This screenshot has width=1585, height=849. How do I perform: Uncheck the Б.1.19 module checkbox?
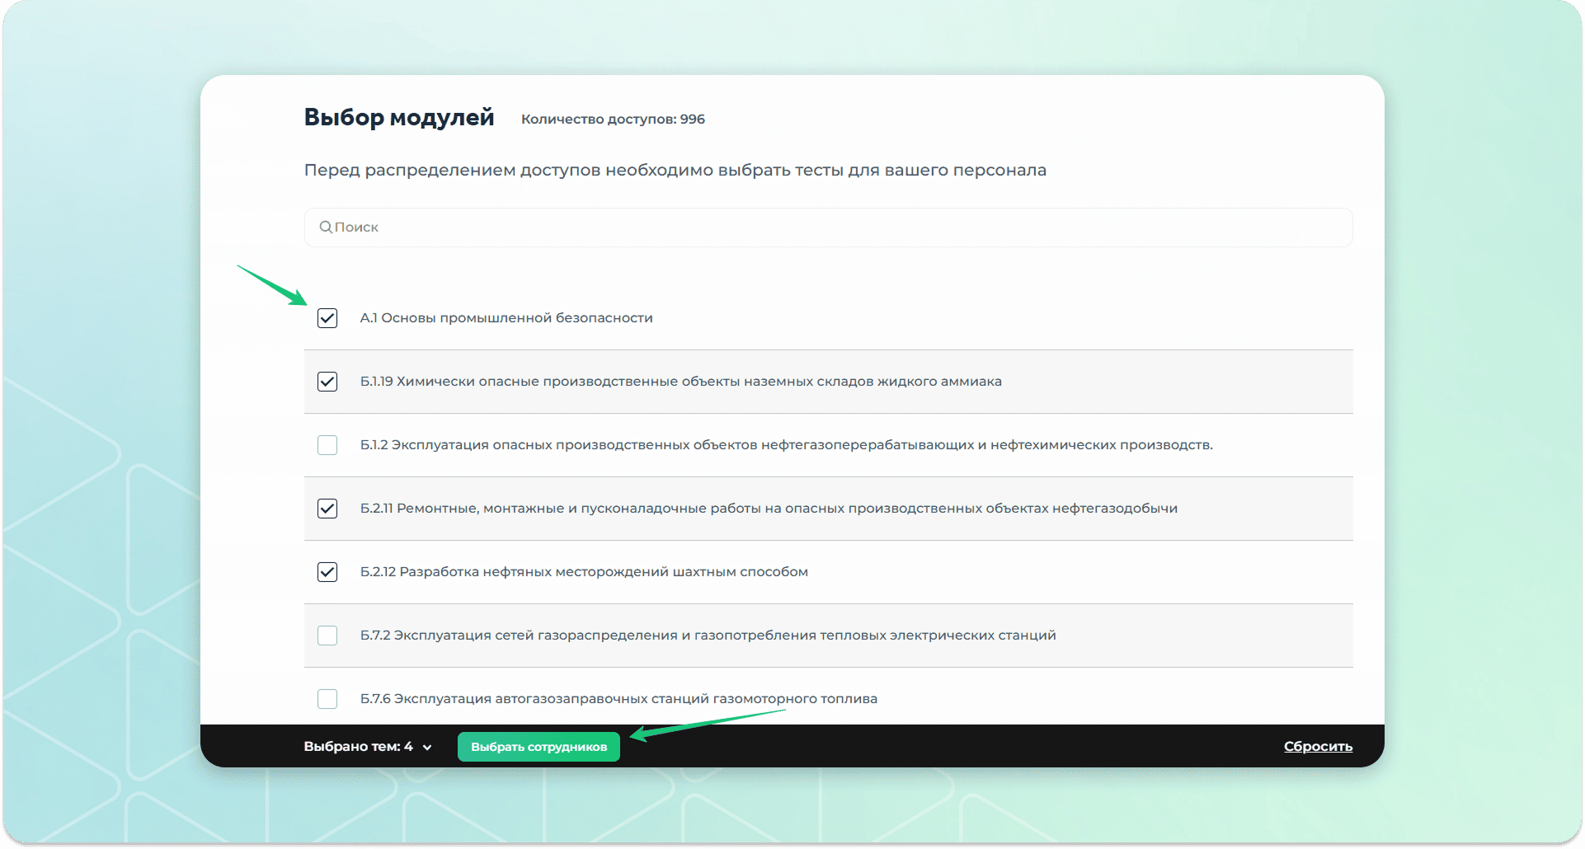[x=327, y=382]
